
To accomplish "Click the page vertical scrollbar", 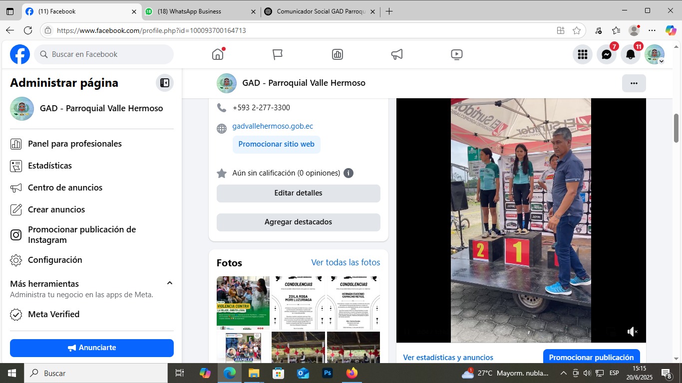I will (x=677, y=128).
